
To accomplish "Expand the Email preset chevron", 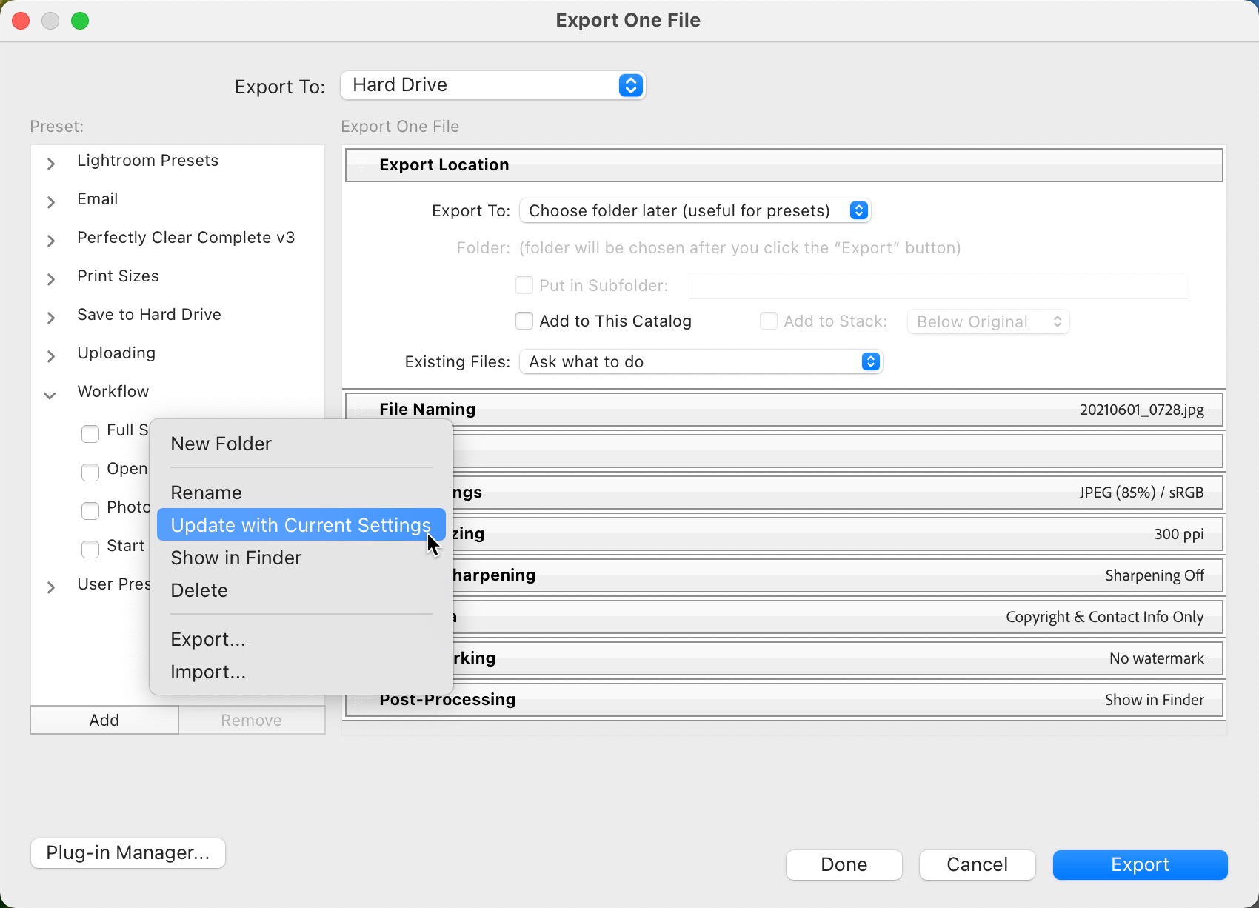I will click(50, 202).
